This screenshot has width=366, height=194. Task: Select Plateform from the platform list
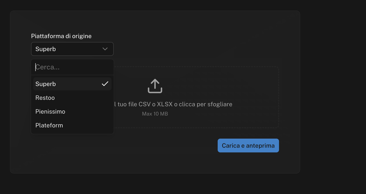pos(72,125)
